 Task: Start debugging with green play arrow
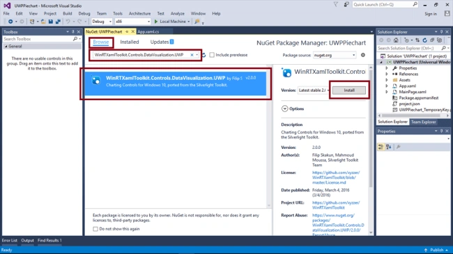pyautogui.click(x=156, y=22)
